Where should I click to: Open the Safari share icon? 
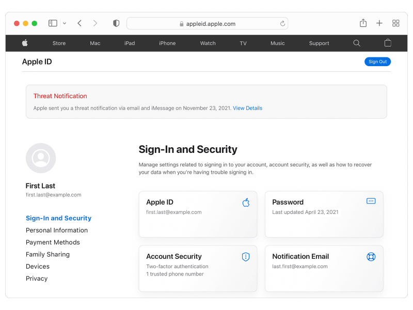[x=363, y=23]
